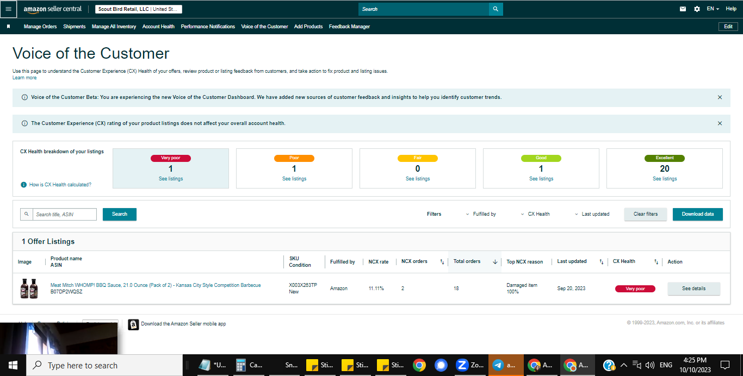Viewport: 743px width, 376px height.
Task: Click the dark green Excellent health badge
Action: pyautogui.click(x=665, y=158)
